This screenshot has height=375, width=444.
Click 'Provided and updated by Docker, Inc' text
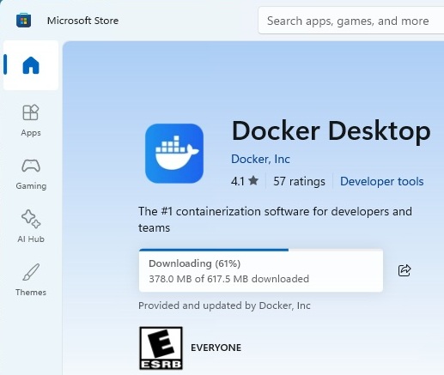coord(224,305)
